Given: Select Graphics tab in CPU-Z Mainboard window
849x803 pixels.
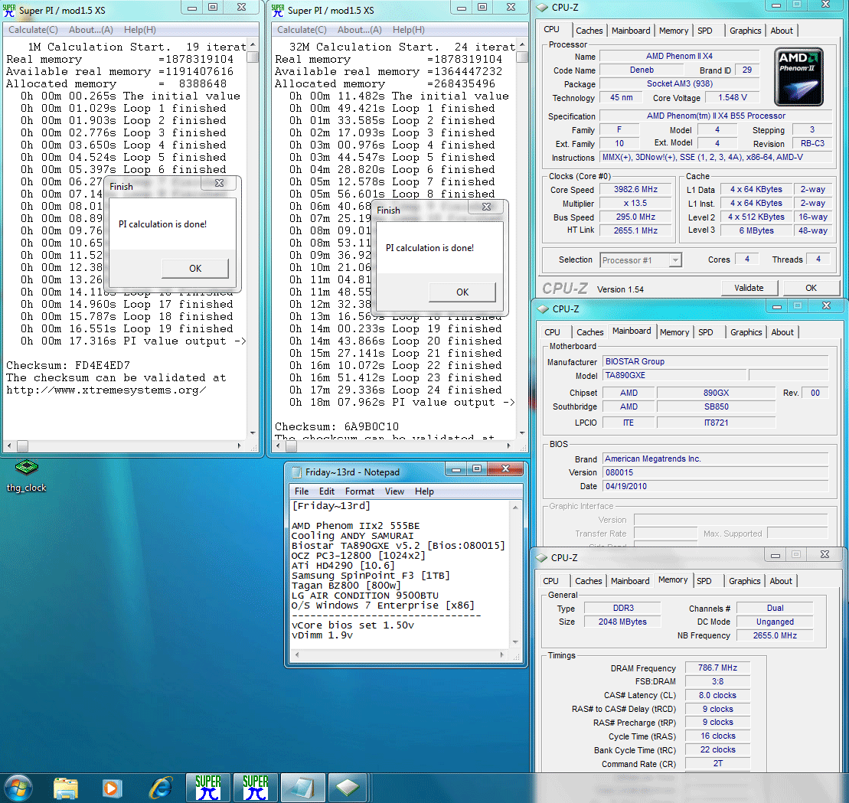Looking at the screenshot, I should pos(746,332).
